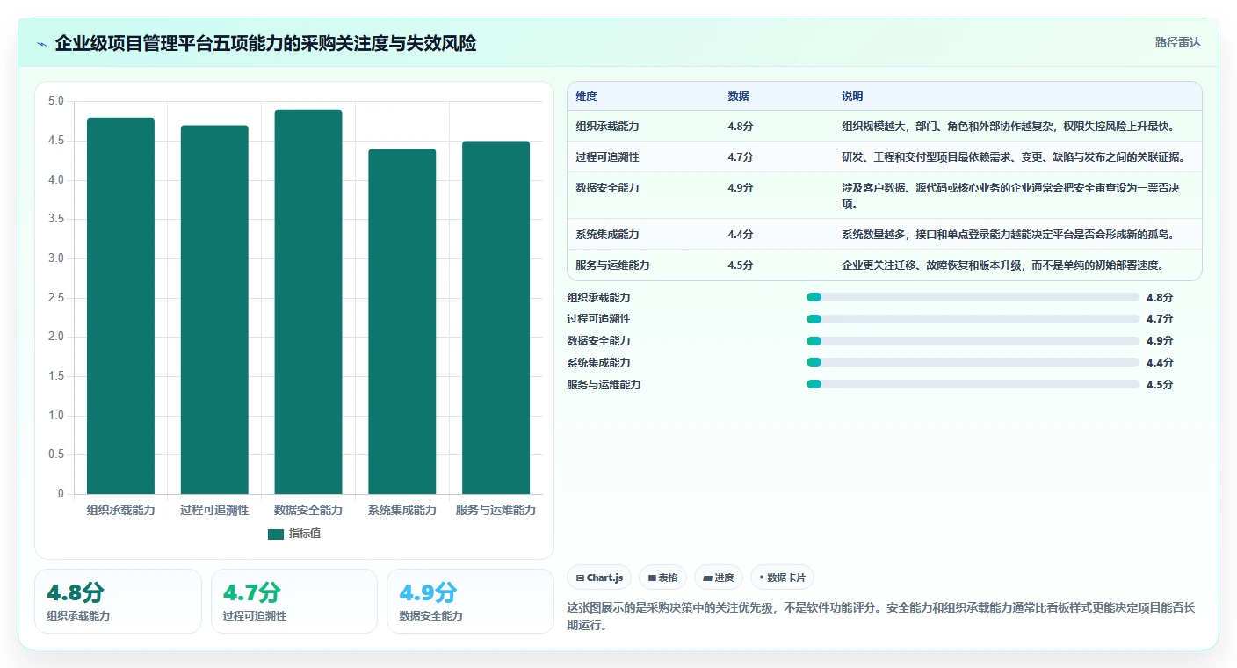1237x668 pixels.
Task: Click the description starting with 组织规模越大
Action: pyautogui.click(x=1009, y=126)
